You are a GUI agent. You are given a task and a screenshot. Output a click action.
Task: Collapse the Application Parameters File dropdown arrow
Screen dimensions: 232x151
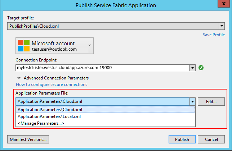coord(192,101)
